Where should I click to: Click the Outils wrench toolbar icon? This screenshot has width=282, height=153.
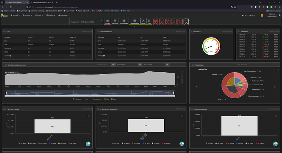click(143, 22)
